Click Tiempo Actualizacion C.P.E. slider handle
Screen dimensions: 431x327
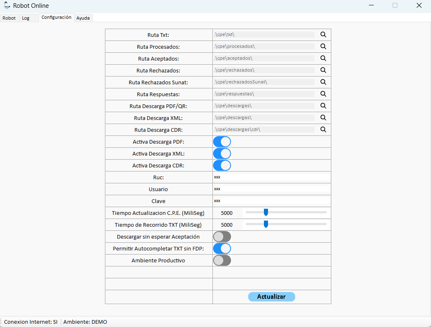266,212
